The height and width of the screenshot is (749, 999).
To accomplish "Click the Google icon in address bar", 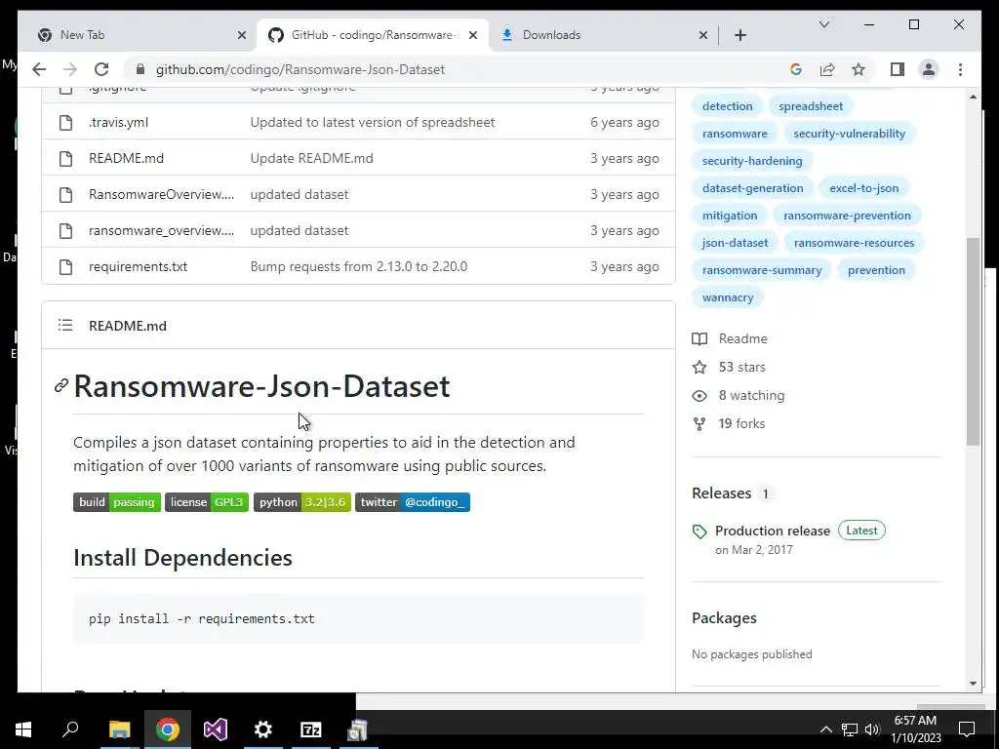I will click(796, 69).
